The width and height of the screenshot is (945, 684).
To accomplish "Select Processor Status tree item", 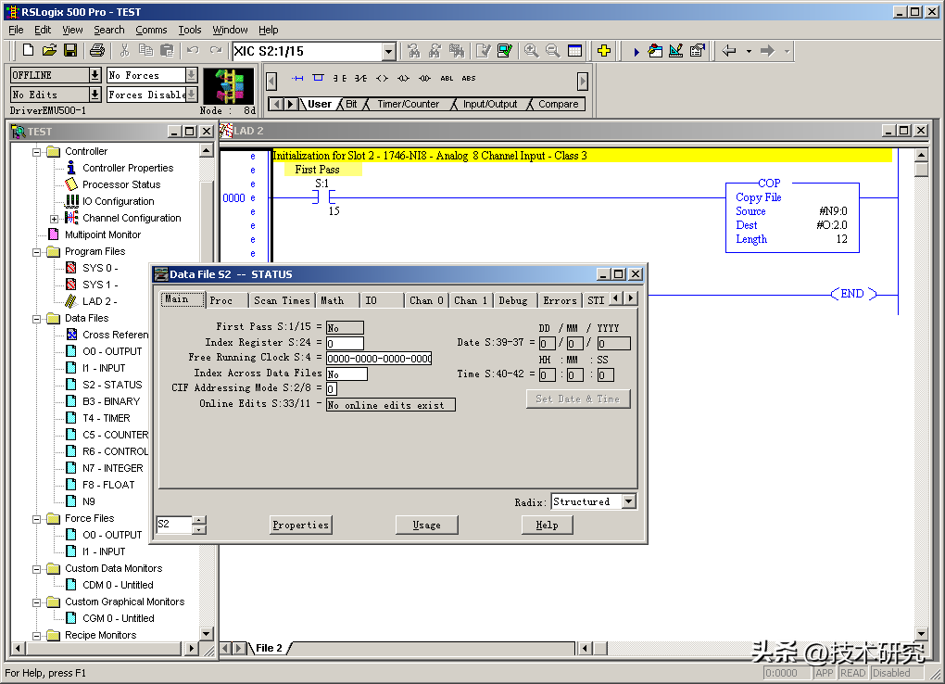I will click(120, 184).
